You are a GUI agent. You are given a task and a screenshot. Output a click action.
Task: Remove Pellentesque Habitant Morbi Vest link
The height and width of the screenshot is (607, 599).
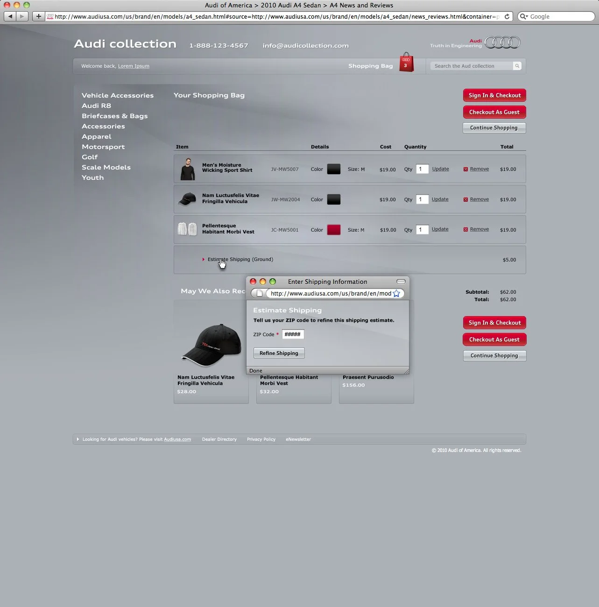tap(479, 229)
